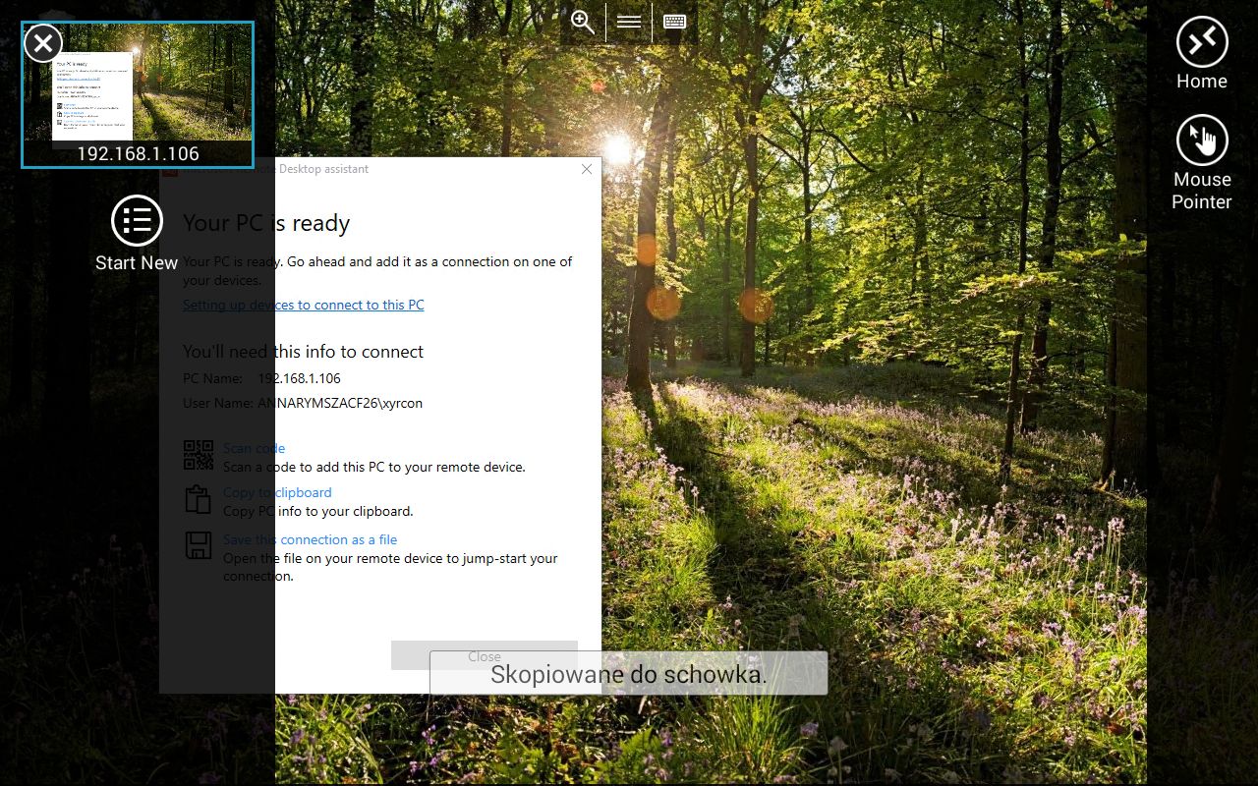Go to Home screen
Image resolution: width=1258 pixels, height=786 pixels.
click(1202, 54)
